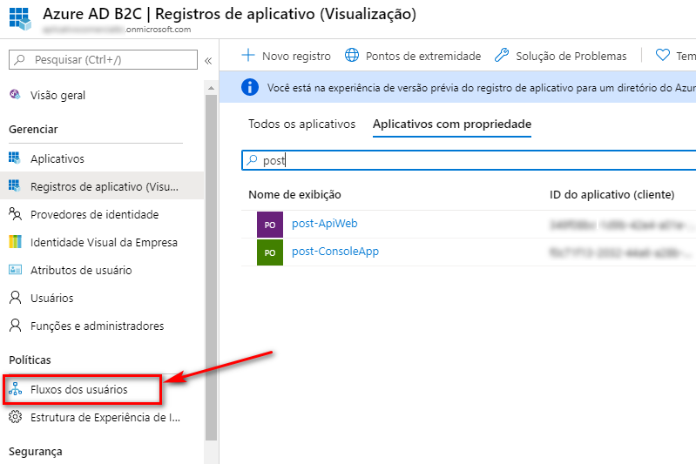This screenshot has height=464, width=696.
Task: Click the application filter search box containing post
Action: [470, 160]
